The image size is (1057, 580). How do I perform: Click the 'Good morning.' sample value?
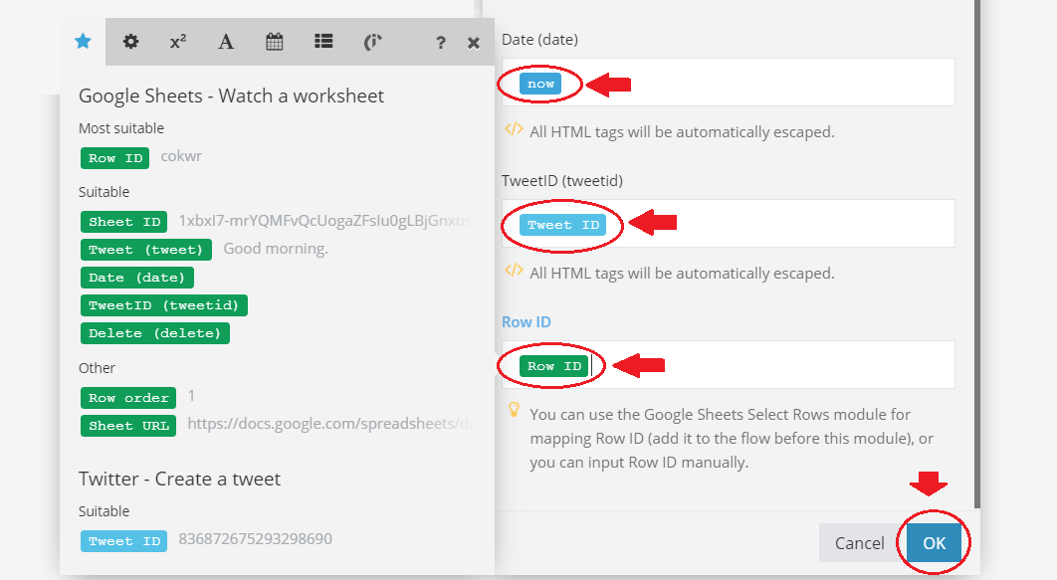(276, 249)
